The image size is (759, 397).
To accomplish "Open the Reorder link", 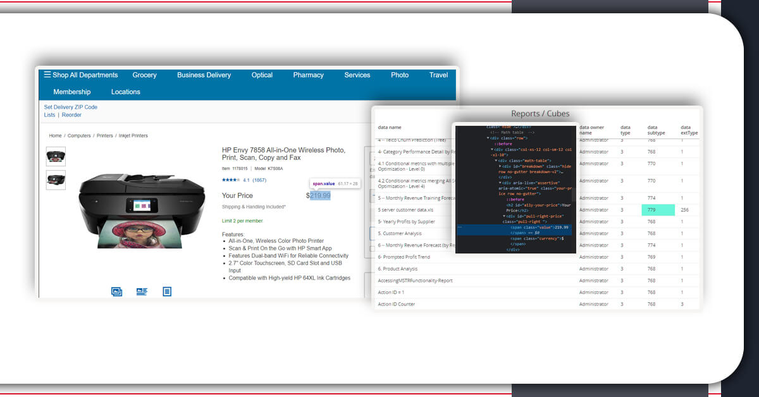I will click(71, 115).
